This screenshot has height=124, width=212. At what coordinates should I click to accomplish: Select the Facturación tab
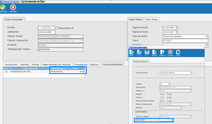tap(11, 64)
